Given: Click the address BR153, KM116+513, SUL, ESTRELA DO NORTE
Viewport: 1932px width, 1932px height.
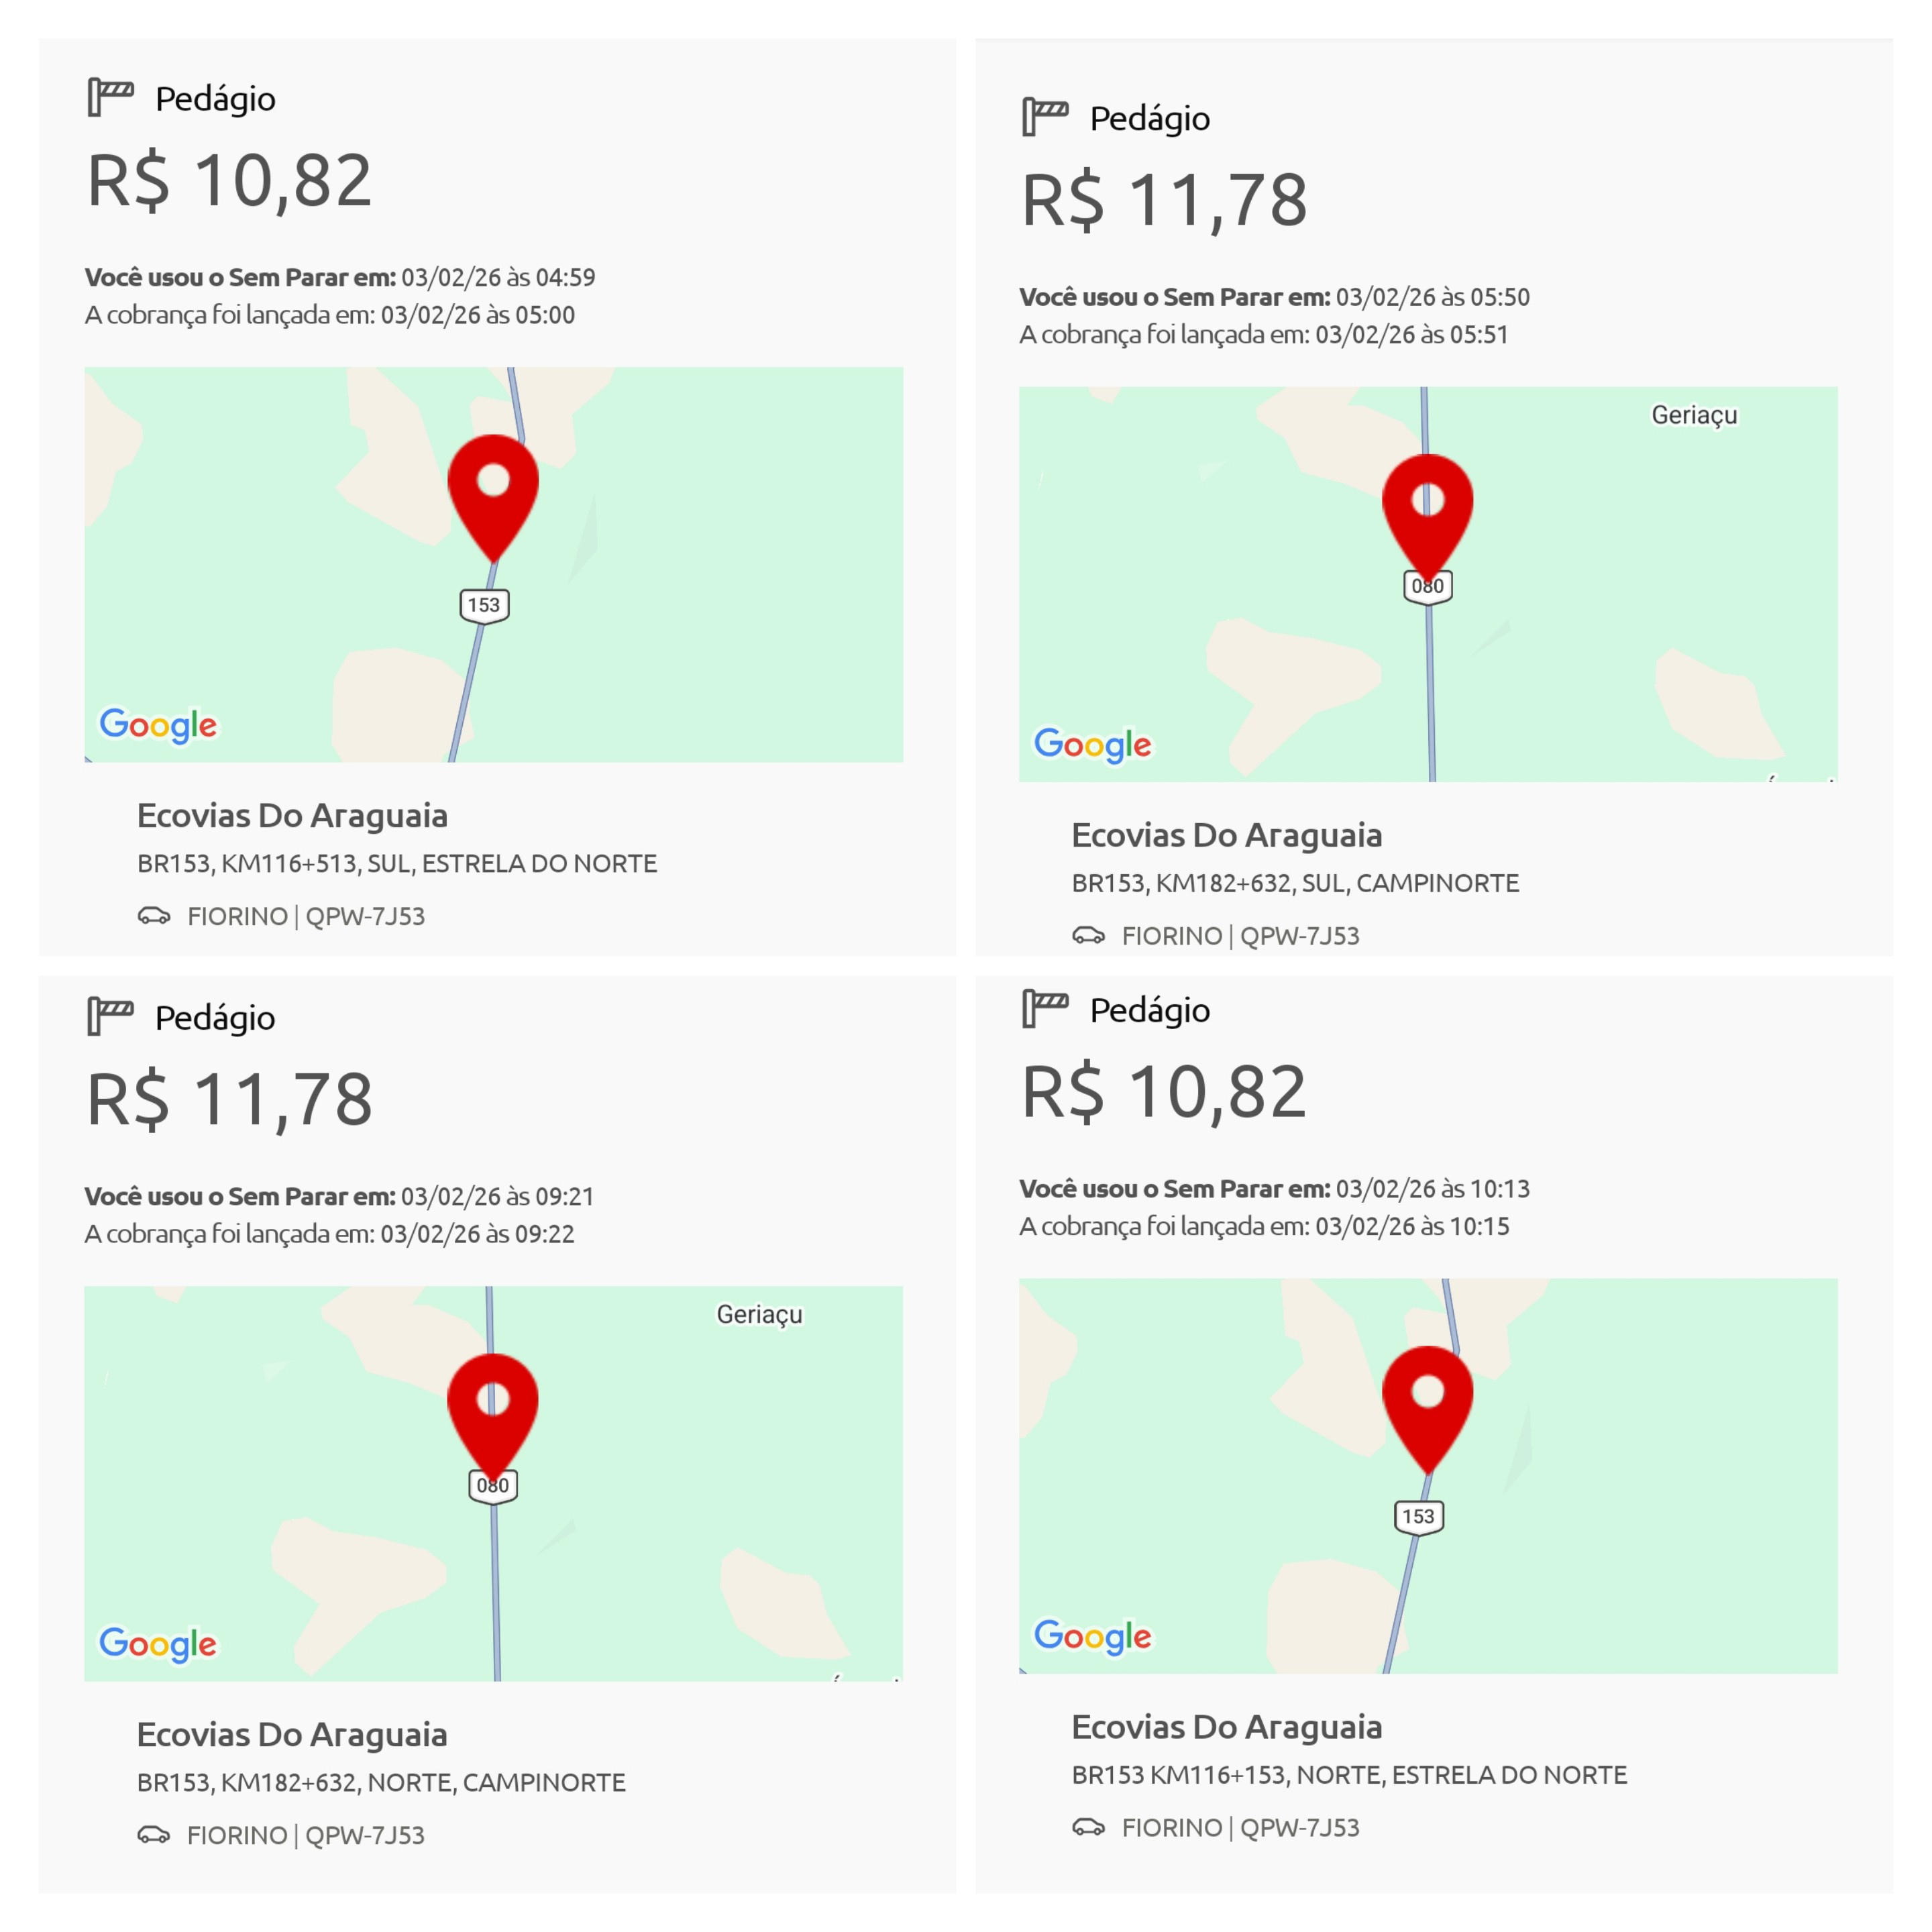Looking at the screenshot, I should (x=397, y=863).
